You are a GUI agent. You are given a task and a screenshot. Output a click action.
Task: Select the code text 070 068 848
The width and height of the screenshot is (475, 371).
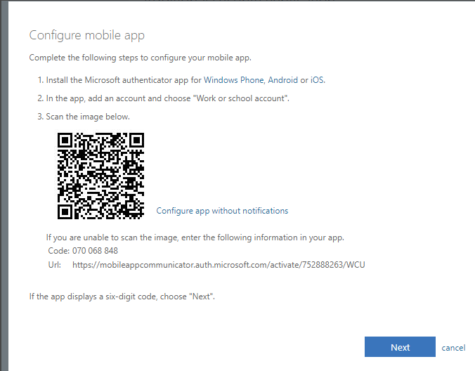(95, 251)
